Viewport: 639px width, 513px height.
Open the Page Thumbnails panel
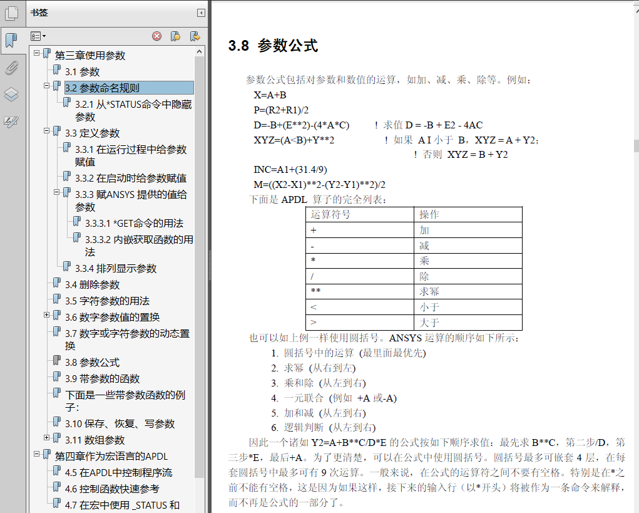click(x=11, y=14)
